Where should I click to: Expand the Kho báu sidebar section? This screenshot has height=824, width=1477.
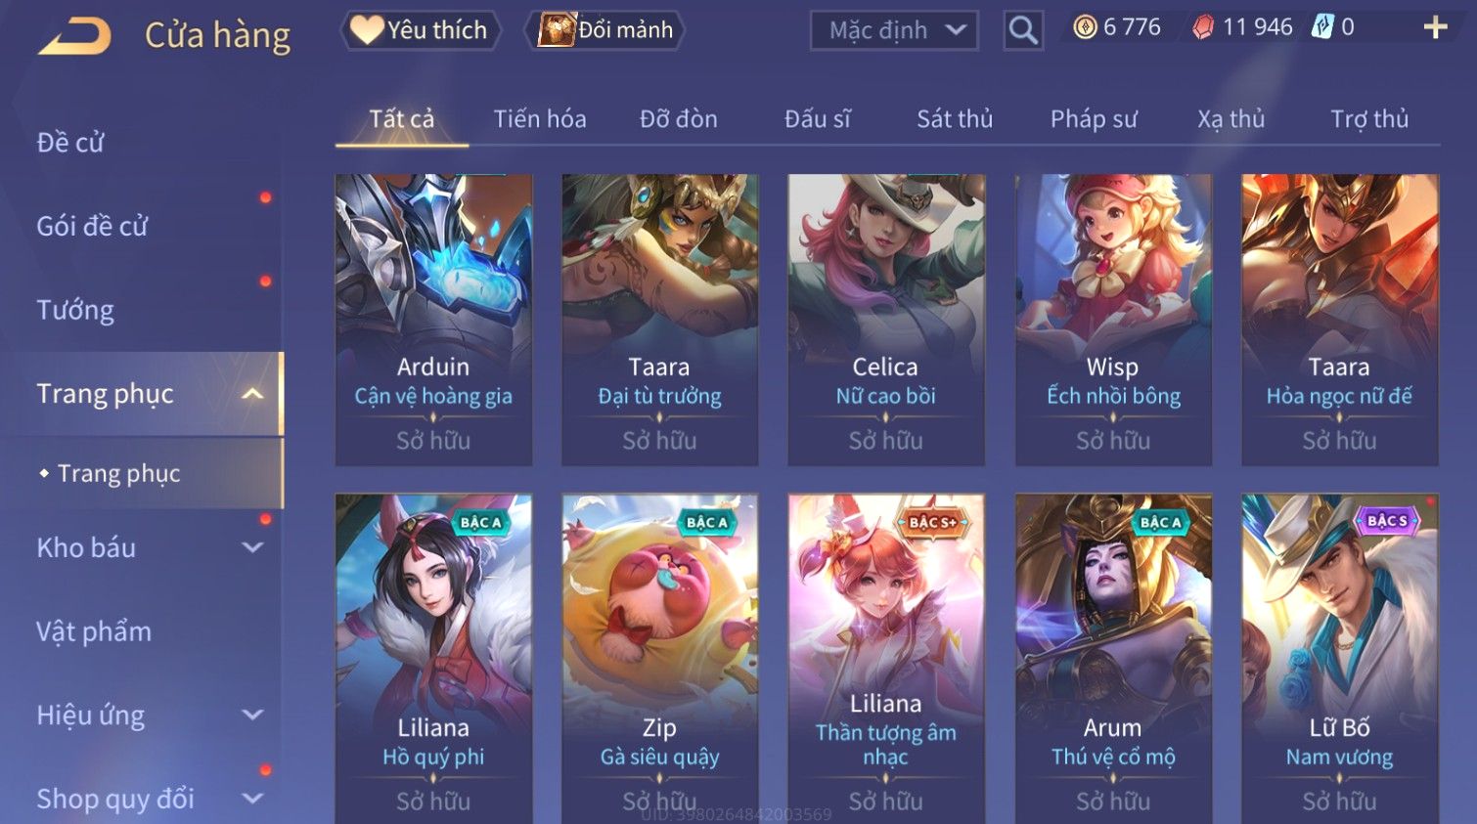point(252,547)
